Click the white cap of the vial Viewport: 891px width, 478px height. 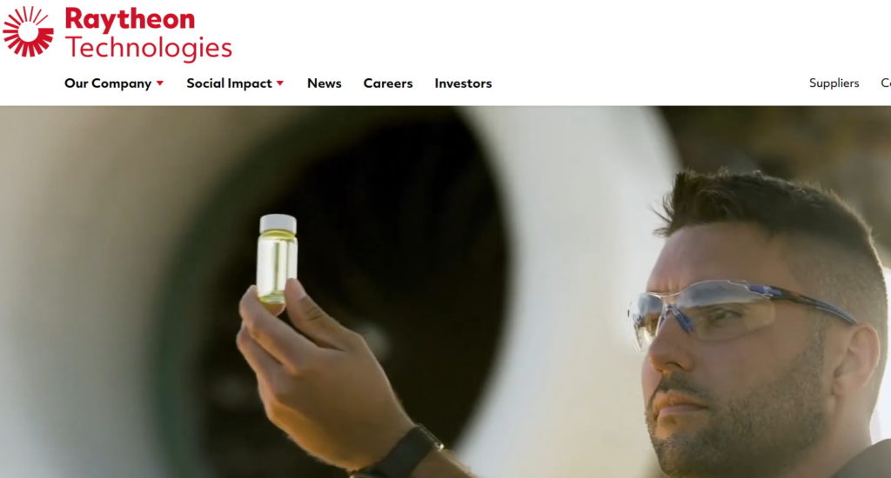pos(278,223)
